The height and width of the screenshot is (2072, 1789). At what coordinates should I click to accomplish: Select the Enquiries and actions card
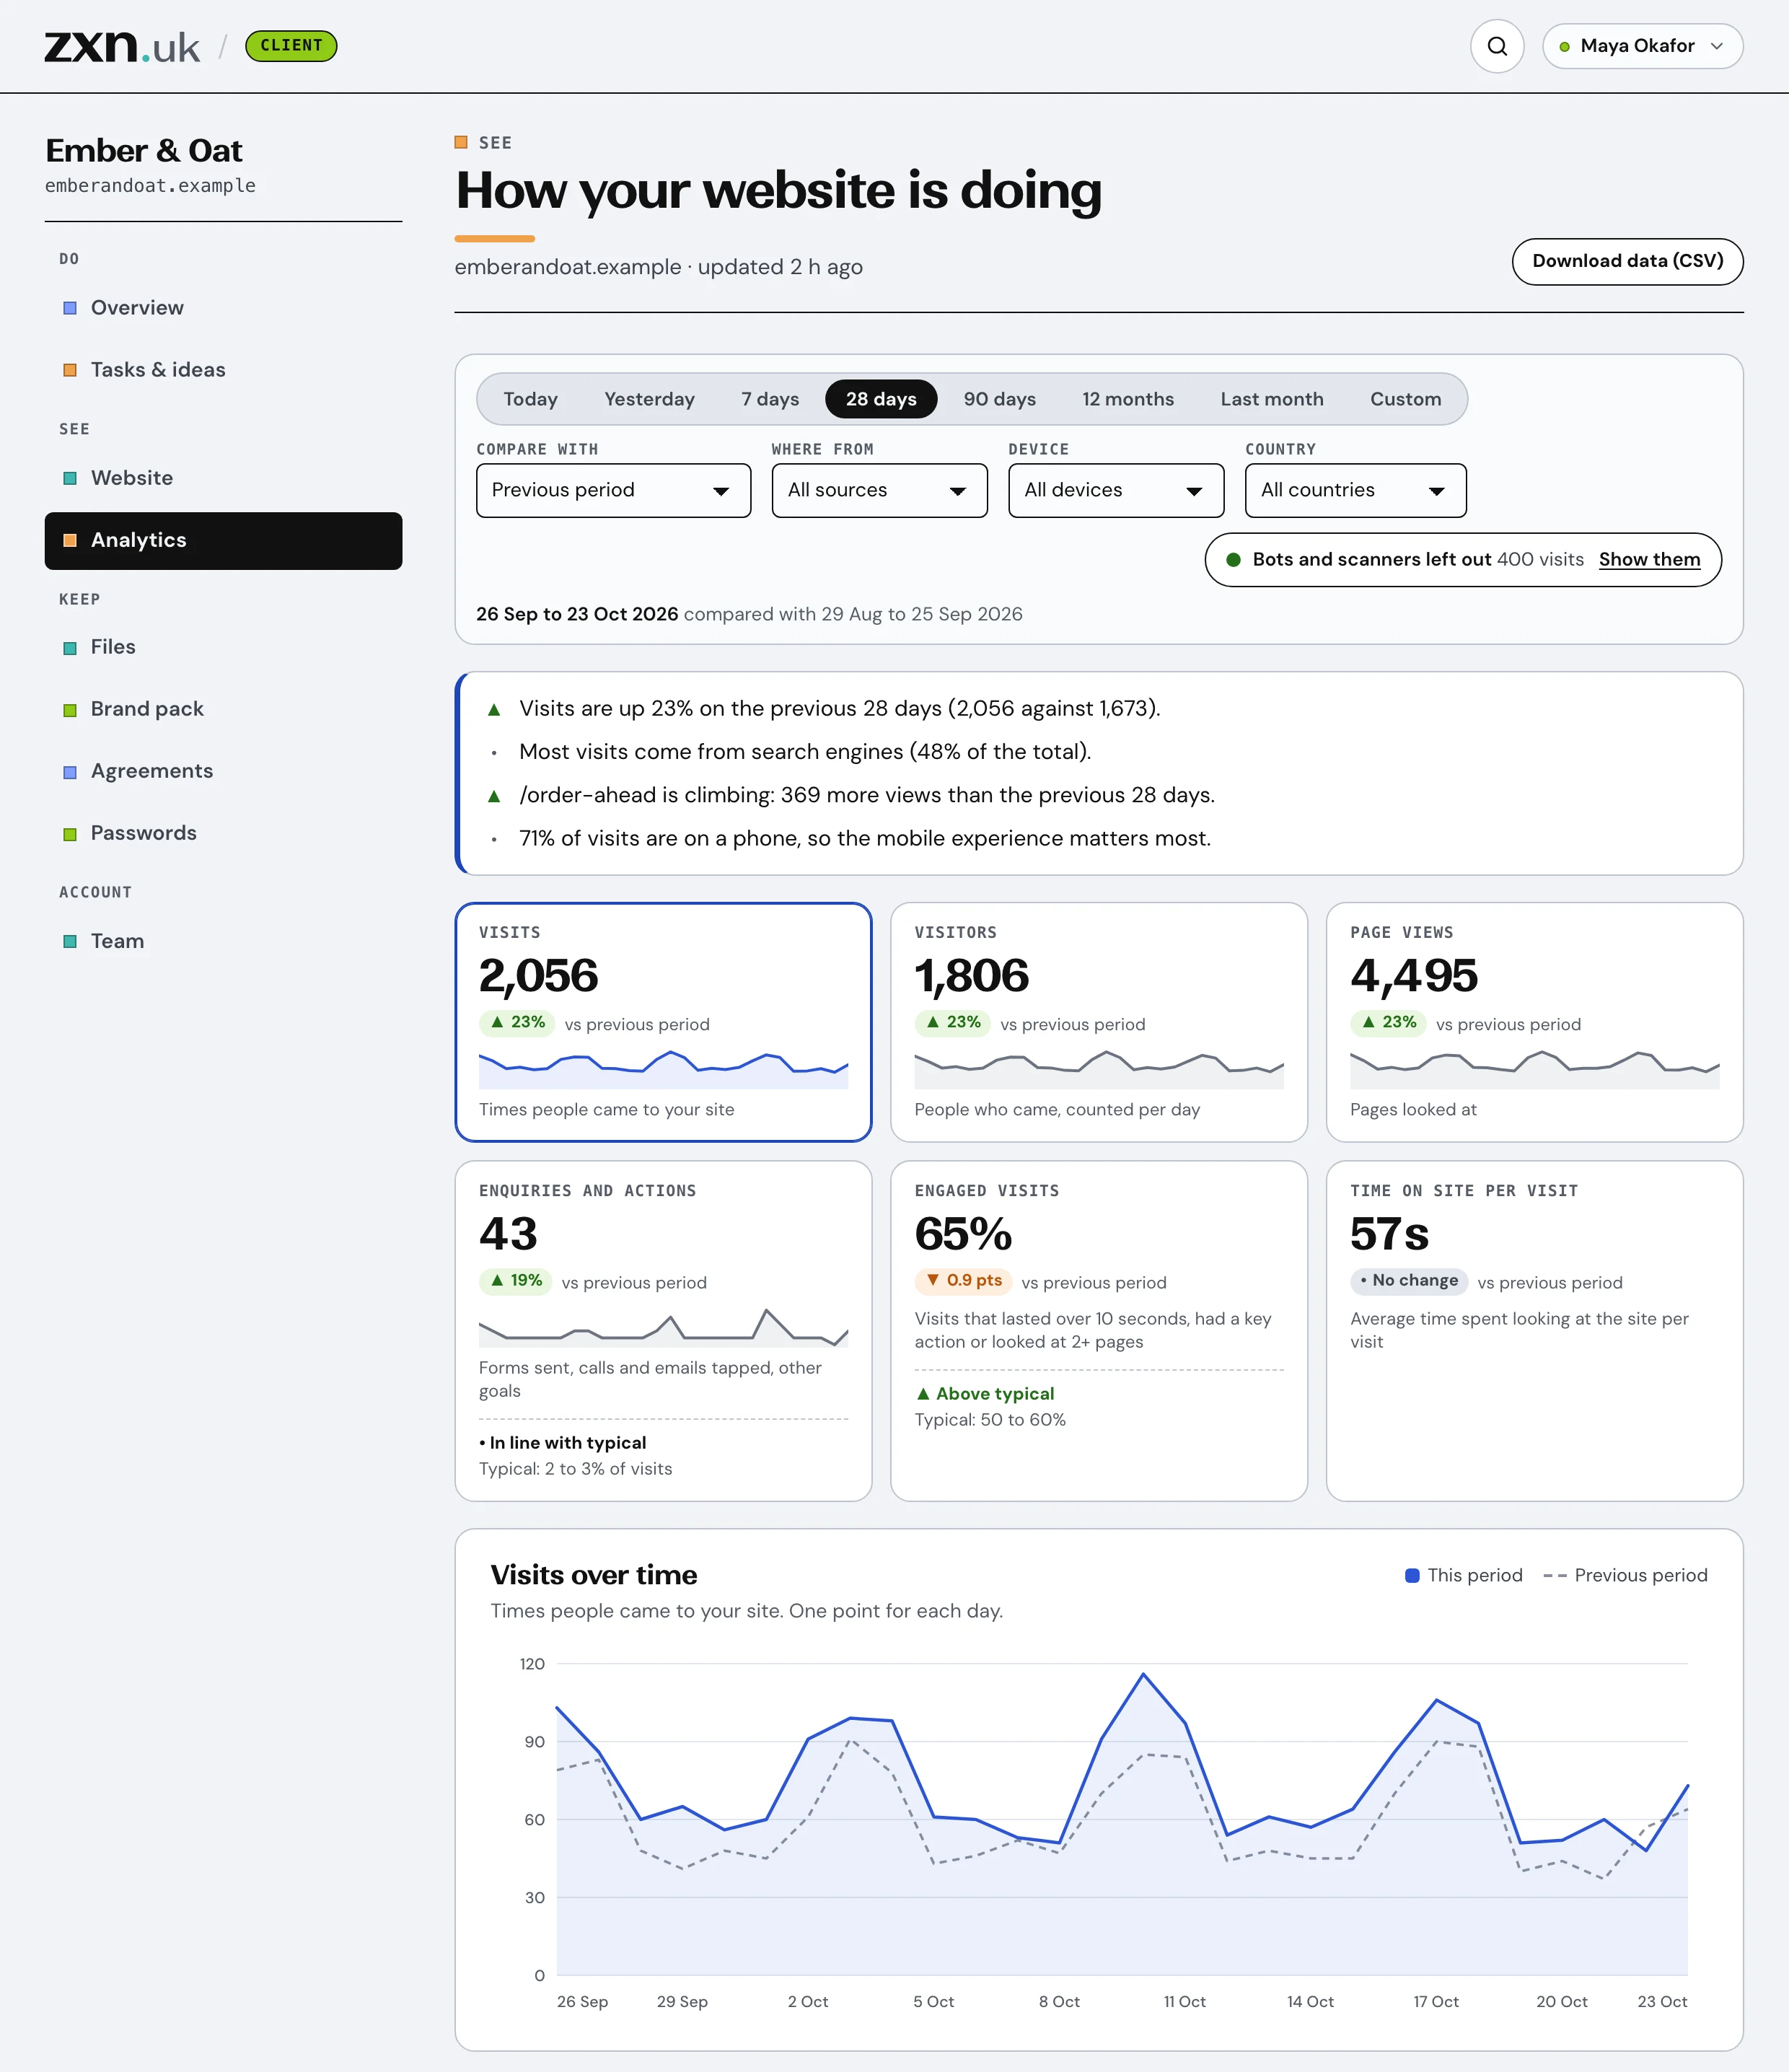point(663,1331)
